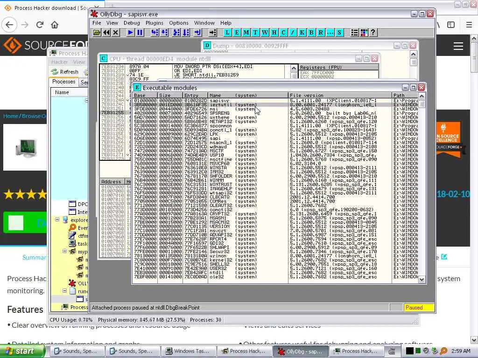
Task: Restart the debugged program with rewind icon
Action: [106, 33]
